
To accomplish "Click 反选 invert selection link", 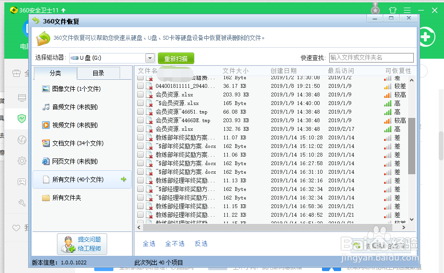I will click(x=201, y=243).
